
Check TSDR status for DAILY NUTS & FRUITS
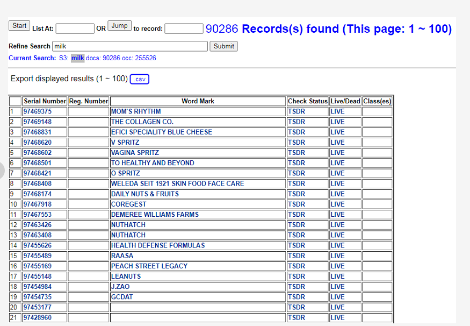[297, 194]
